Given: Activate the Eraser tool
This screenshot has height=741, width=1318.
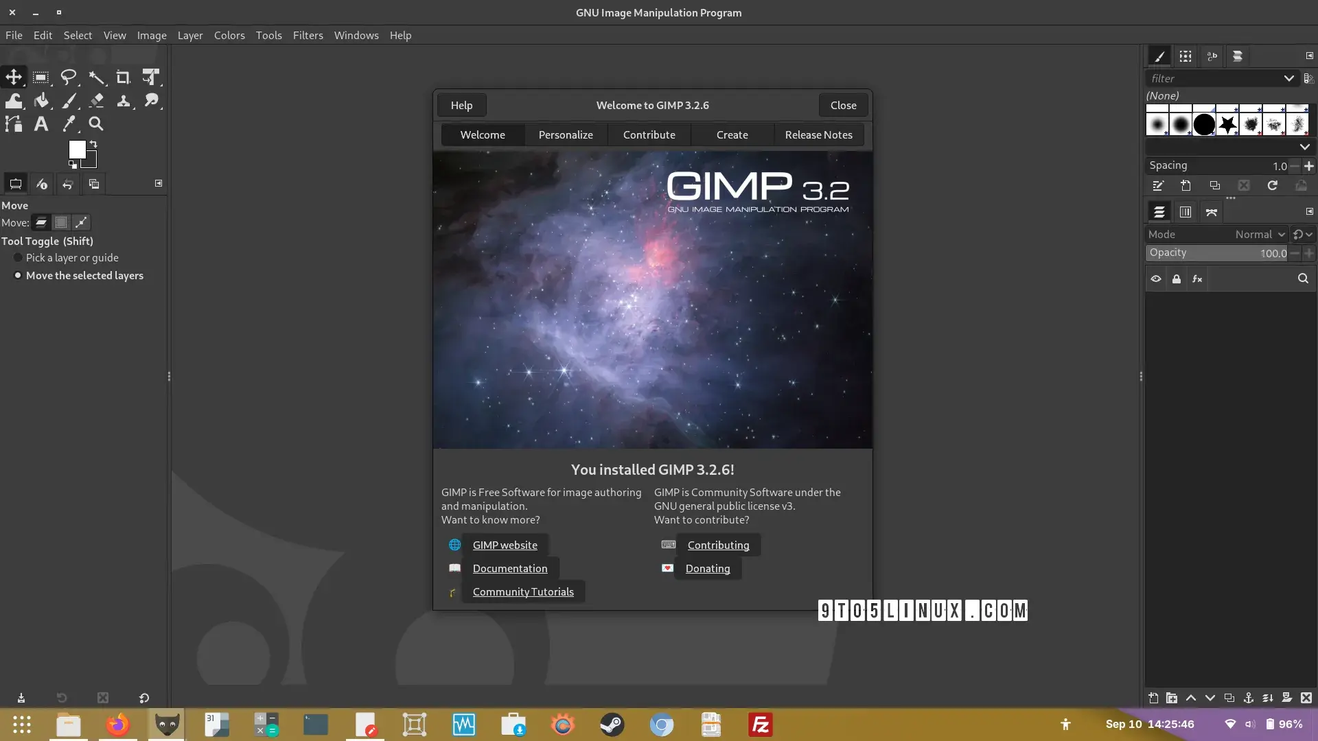Looking at the screenshot, I should coord(96,101).
